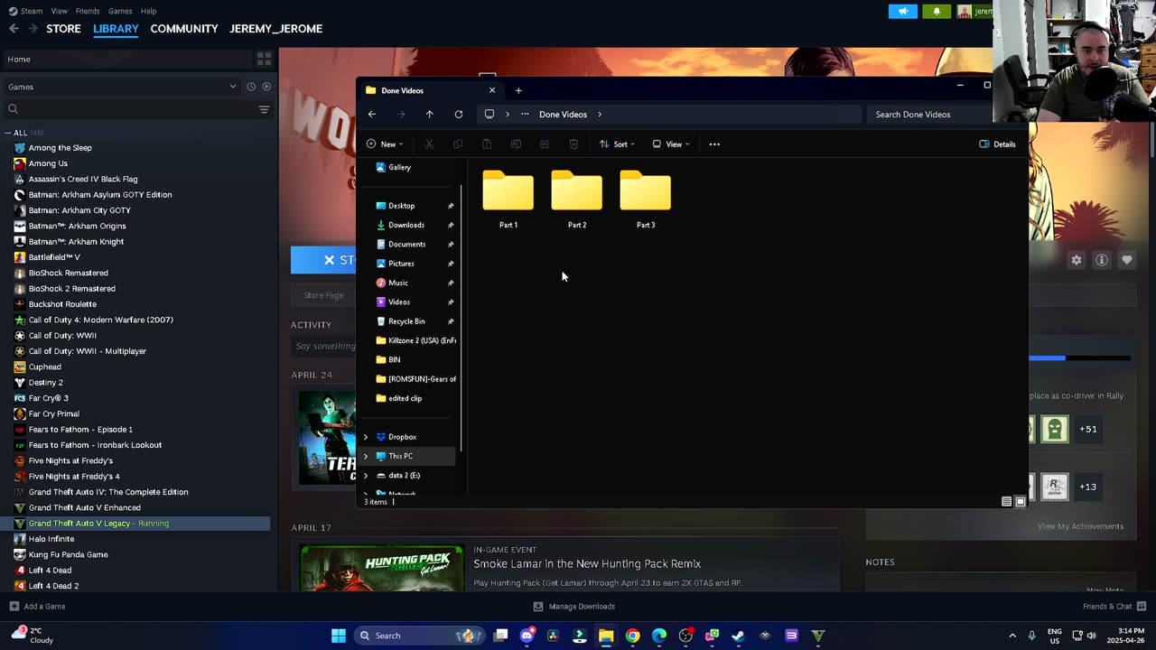Open Downloads in Explorer sidebar

click(406, 225)
